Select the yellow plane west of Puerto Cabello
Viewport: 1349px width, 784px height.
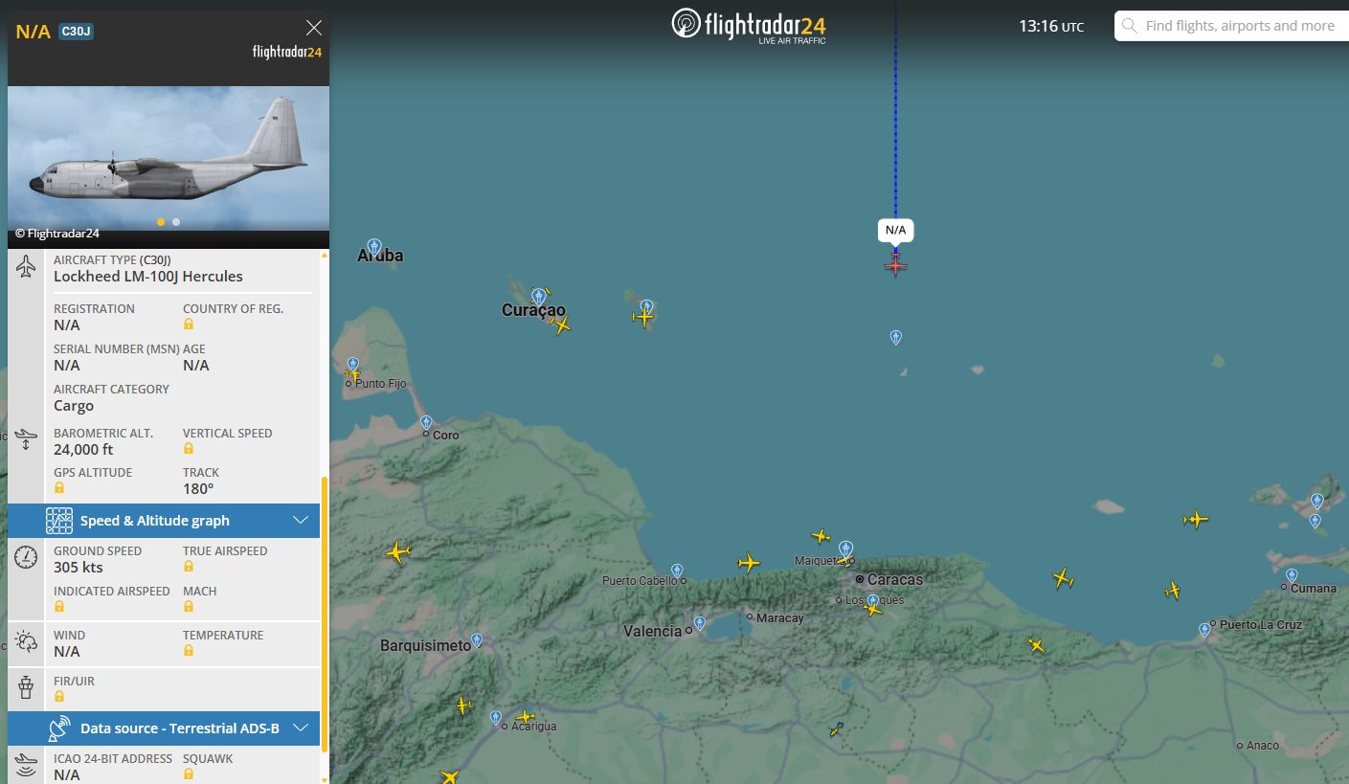(x=749, y=563)
